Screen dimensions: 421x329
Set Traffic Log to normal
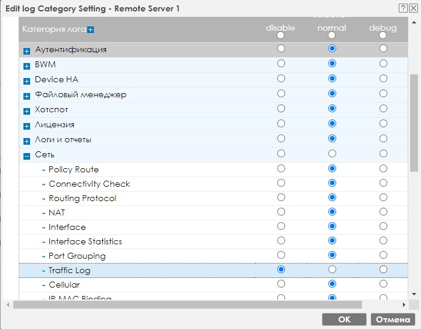(x=332, y=270)
